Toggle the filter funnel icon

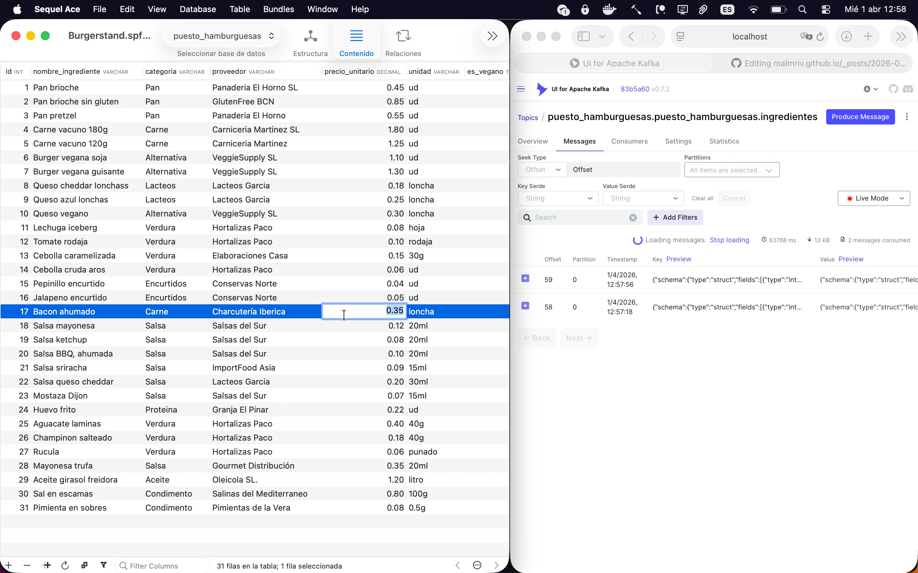click(x=103, y=565)
